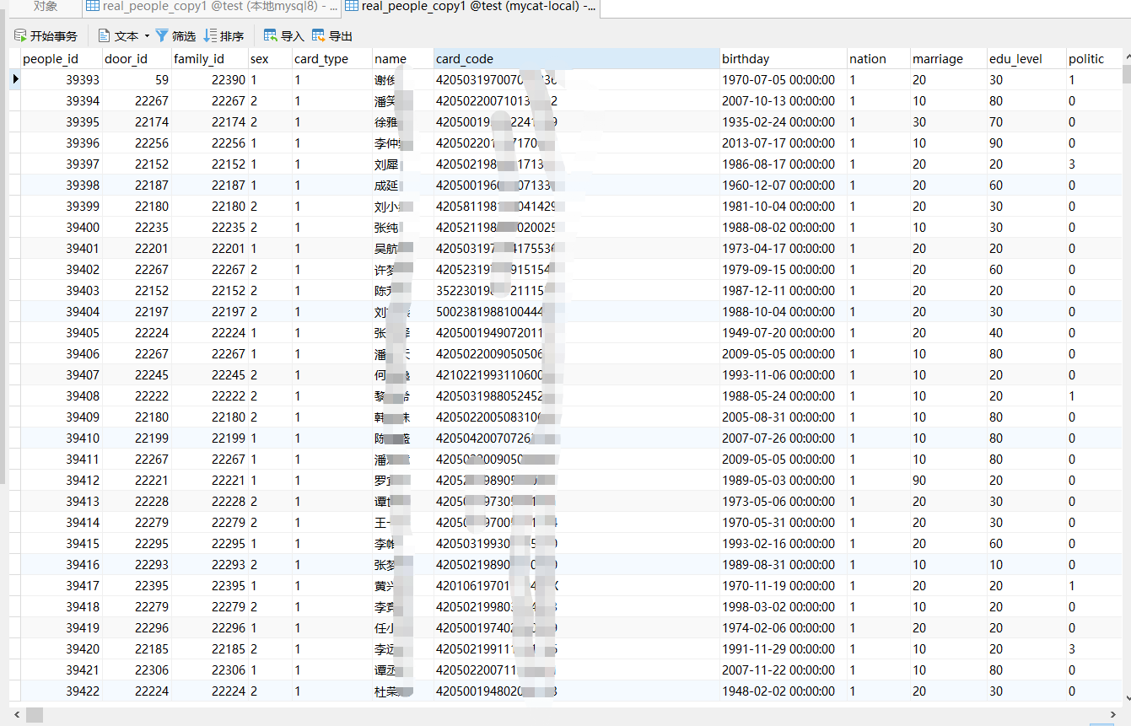Click the horizontal scrollbar left arrow

[x=15, y=715]
